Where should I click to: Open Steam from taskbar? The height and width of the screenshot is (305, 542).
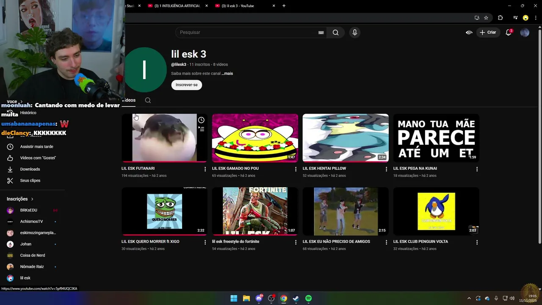tap(296, 298)
